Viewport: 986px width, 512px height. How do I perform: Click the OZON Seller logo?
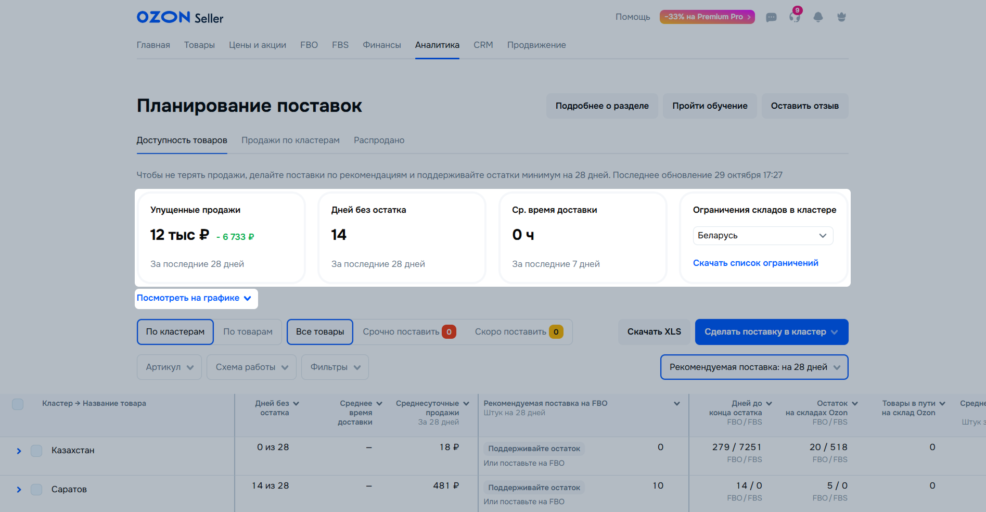180,17
